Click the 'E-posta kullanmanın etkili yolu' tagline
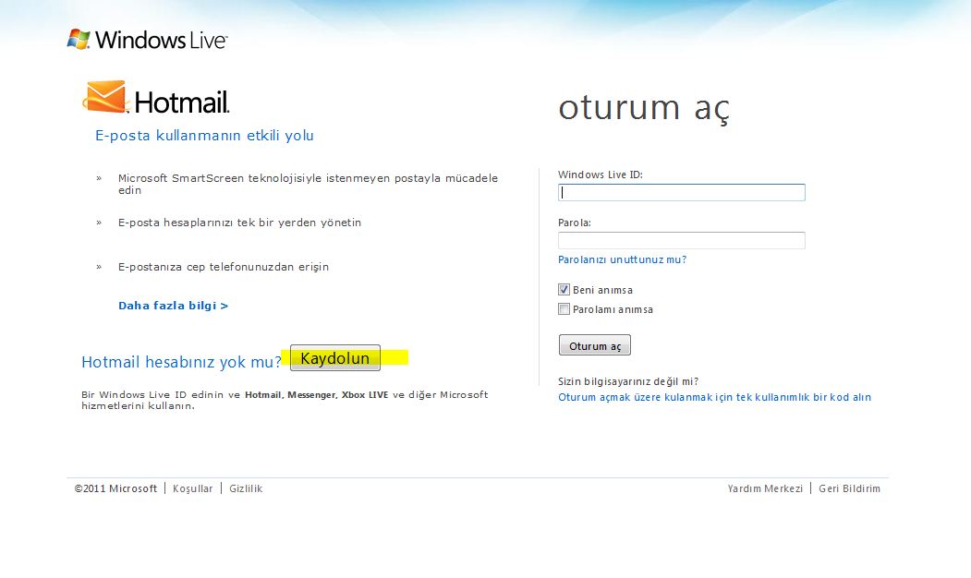This screenshot has height=578, width=971. tap(204, 136)
